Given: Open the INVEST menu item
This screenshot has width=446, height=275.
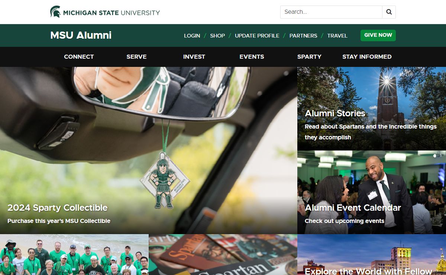Looking at the screenshot, I should pos(194,57).
